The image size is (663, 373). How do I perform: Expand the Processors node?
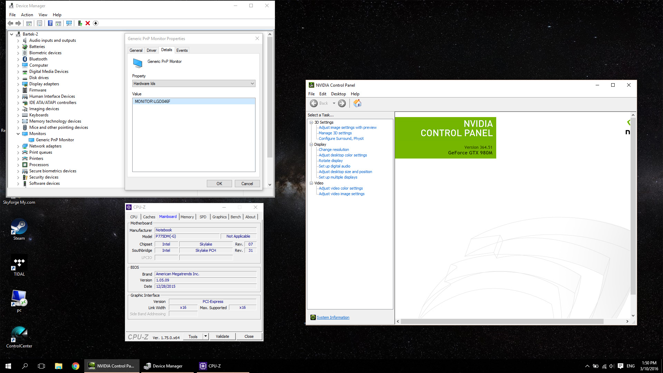18,165
